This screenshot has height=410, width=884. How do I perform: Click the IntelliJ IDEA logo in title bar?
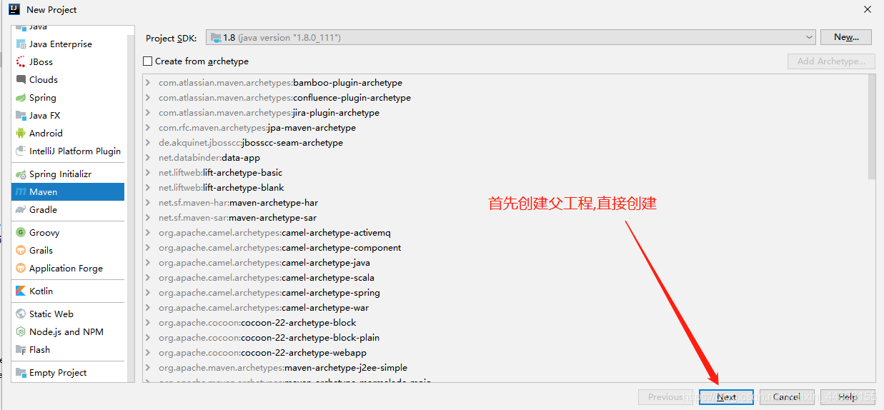pos(14,9)
